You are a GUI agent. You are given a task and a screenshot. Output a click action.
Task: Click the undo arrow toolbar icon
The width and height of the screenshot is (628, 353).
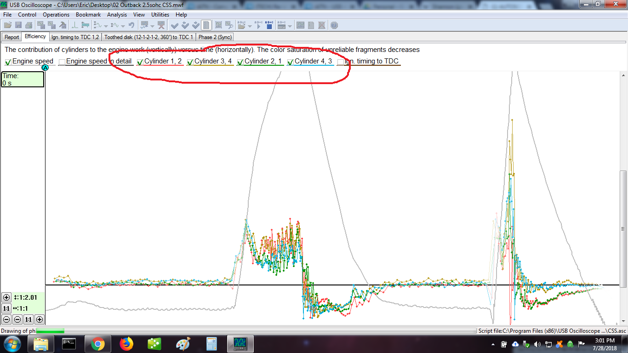131,25
